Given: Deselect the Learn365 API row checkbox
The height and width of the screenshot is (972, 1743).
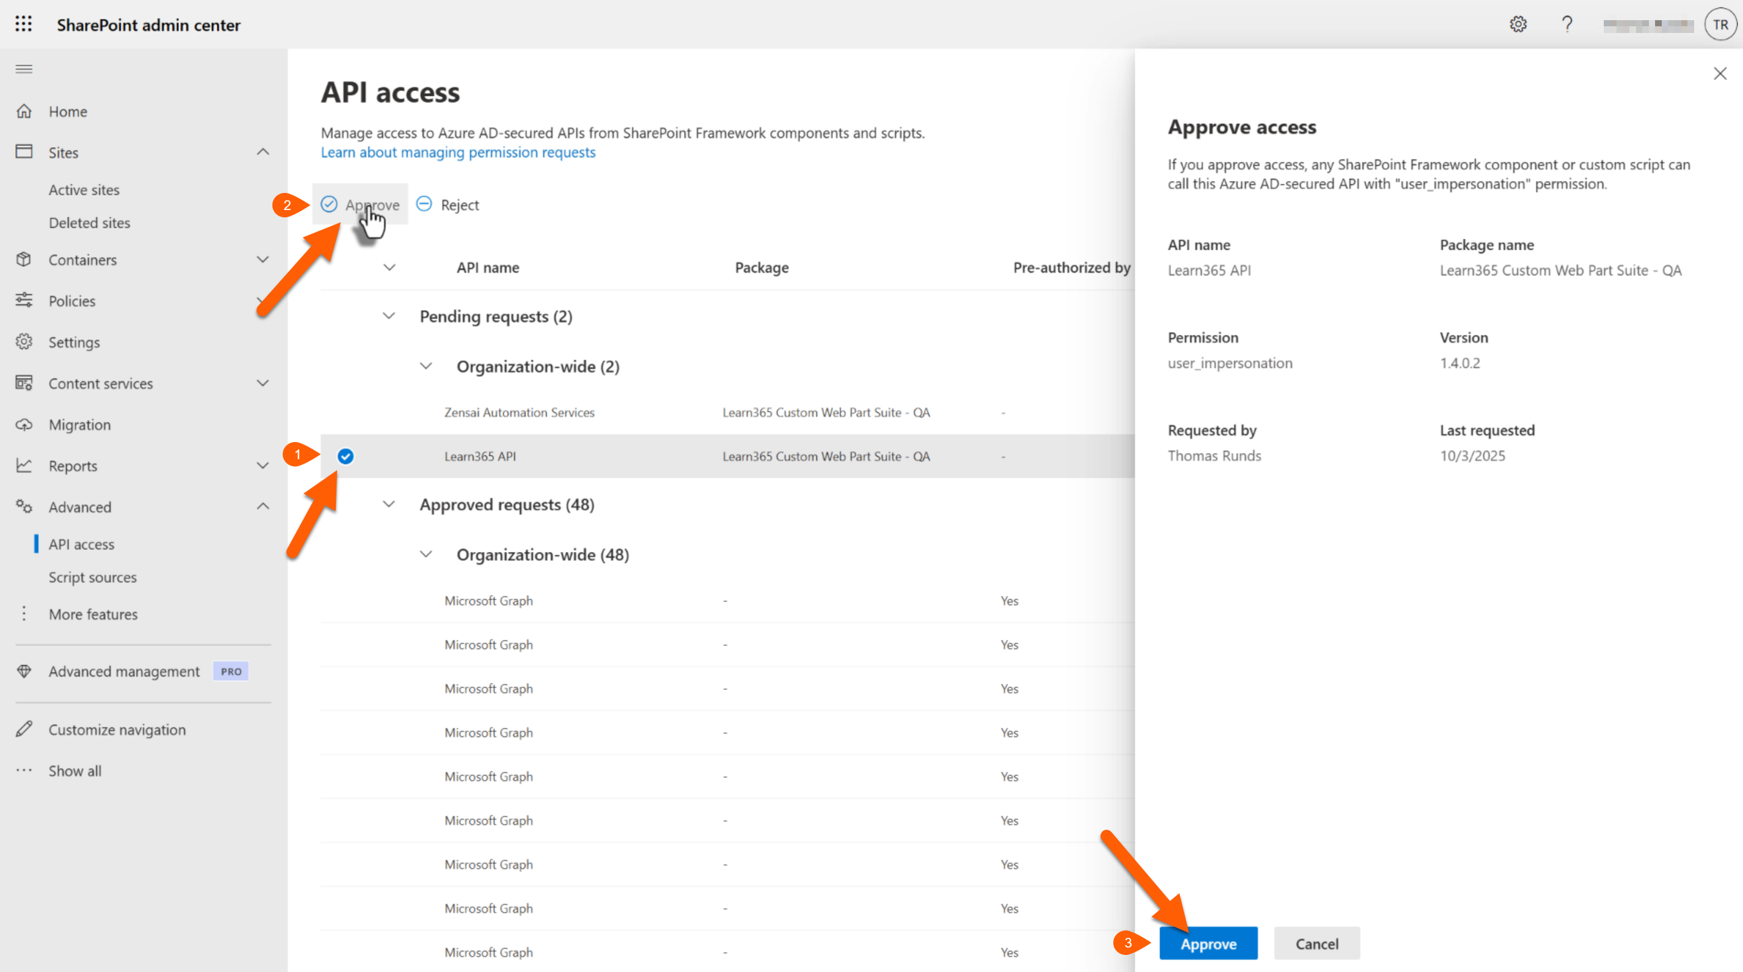Looking at the screenshot, I should point(345,457).
